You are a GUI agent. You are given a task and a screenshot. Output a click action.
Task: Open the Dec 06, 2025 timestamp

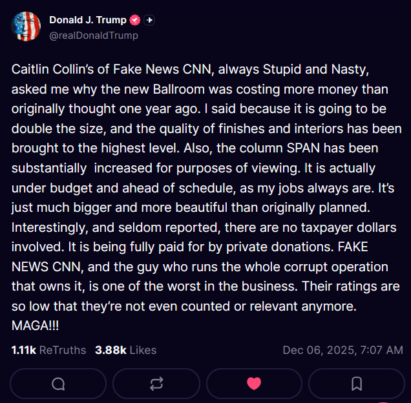tap(342, 350)
